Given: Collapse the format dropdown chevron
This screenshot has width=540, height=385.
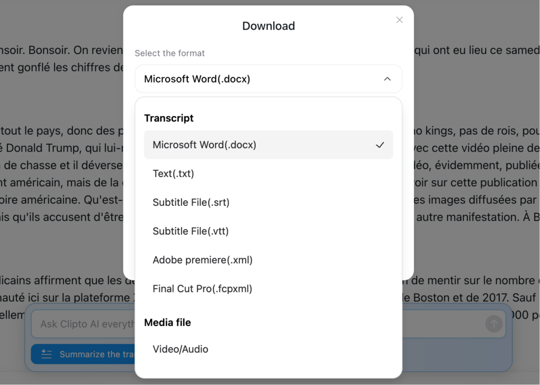Looking at the screenshot, I should pyautogui.click(x=388, y=79).
